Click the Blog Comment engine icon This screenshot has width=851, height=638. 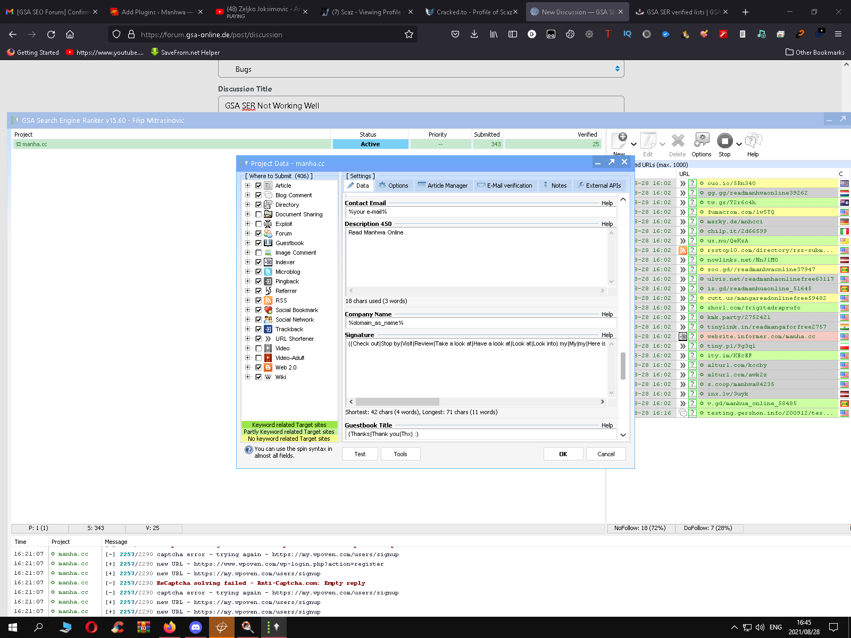click(269, 195)
